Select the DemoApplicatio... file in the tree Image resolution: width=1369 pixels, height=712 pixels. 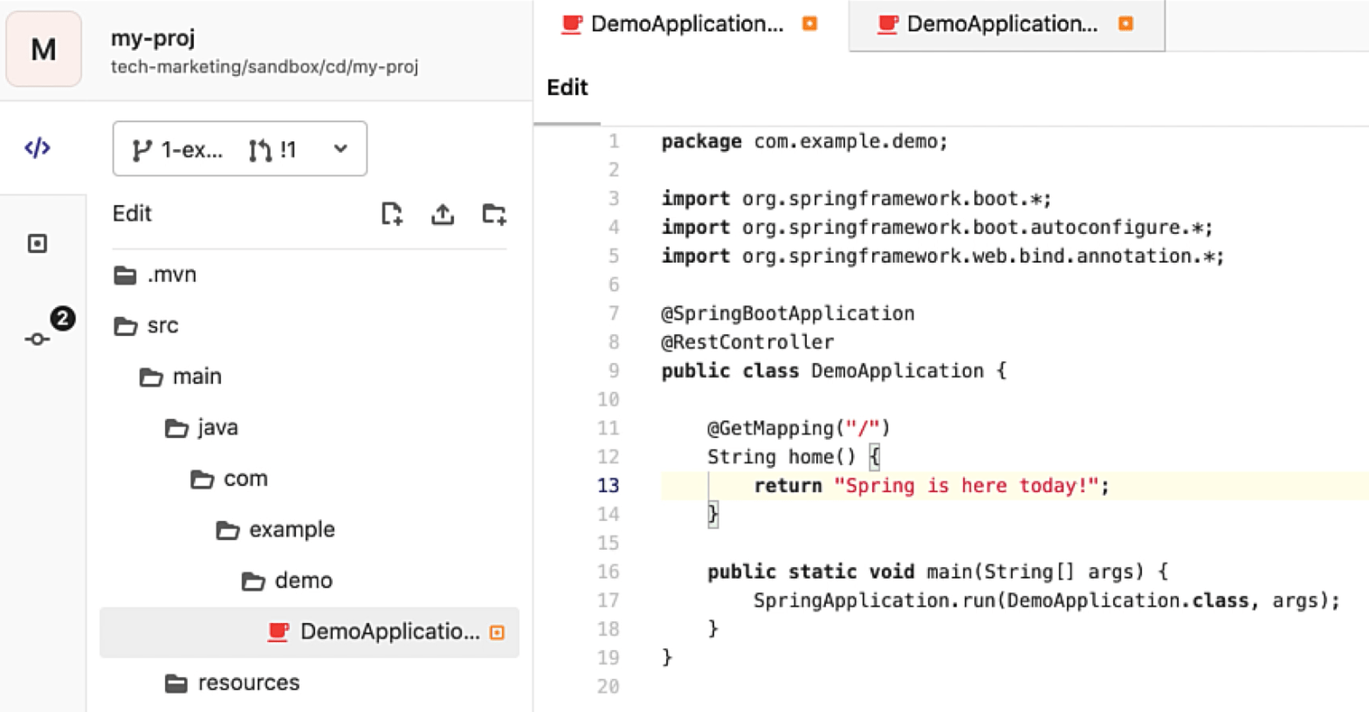pos(309,632)
